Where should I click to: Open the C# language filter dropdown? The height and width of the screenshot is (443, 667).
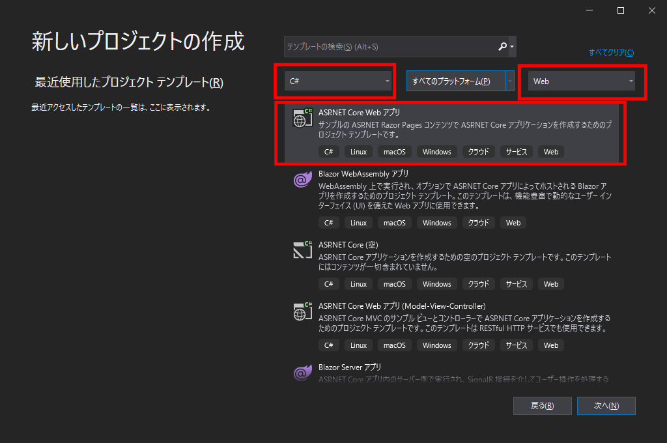pyautogui.click(x=339, y=81)
